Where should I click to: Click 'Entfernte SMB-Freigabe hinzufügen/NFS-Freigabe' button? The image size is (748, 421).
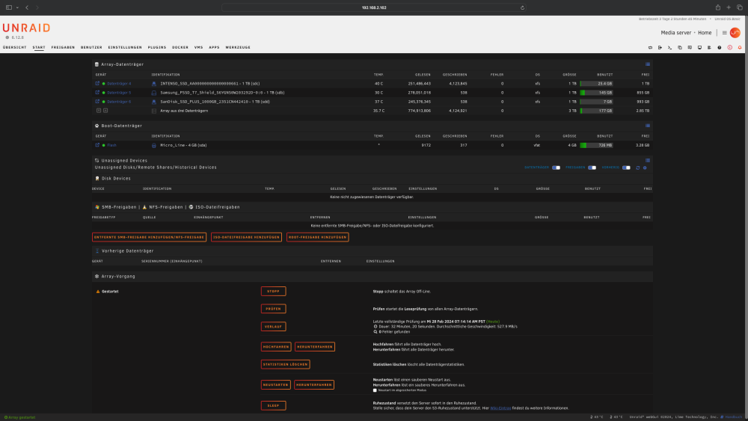tap(149, 237)
